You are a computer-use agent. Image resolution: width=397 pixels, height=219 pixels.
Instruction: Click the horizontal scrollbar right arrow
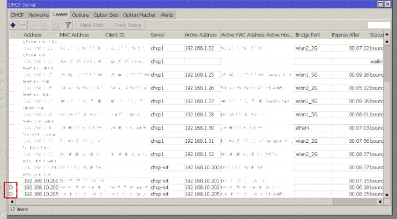pyautogui.click(x=380, y=202)
